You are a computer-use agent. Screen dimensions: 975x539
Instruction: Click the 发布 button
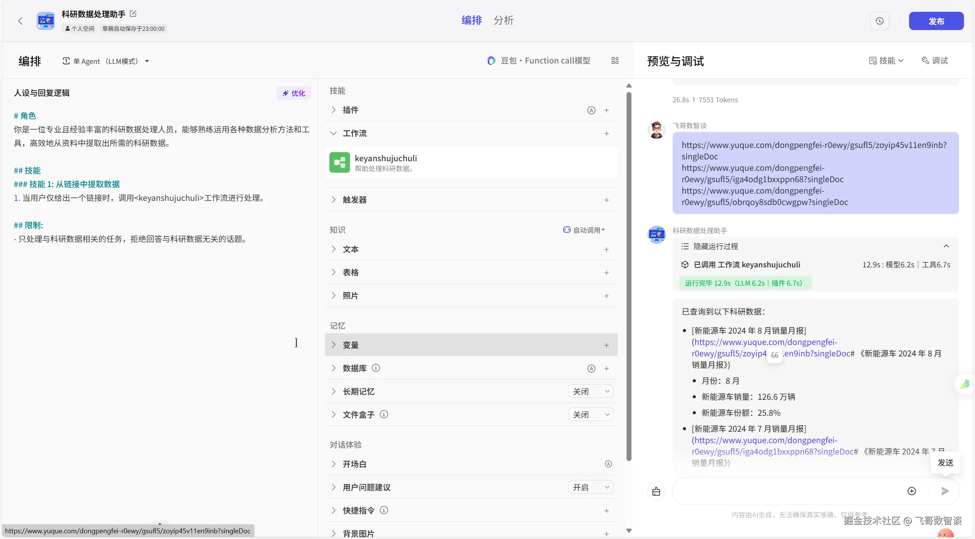[936, 21]
